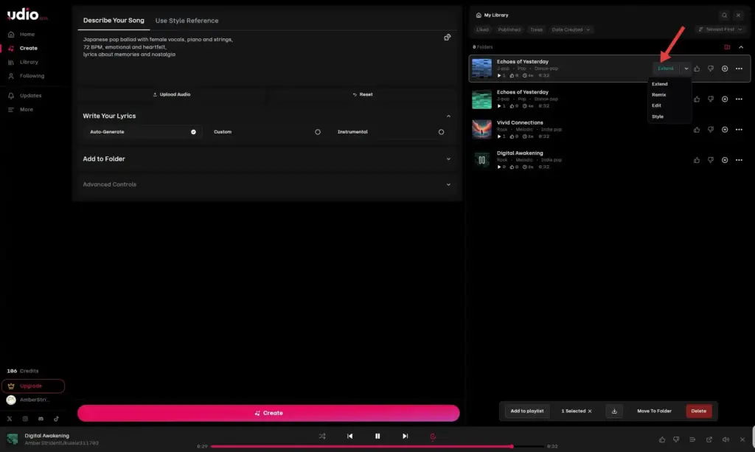Toggle shuffle in the player
This screenshot has width=755, height=452.
[x=322, y=436]
